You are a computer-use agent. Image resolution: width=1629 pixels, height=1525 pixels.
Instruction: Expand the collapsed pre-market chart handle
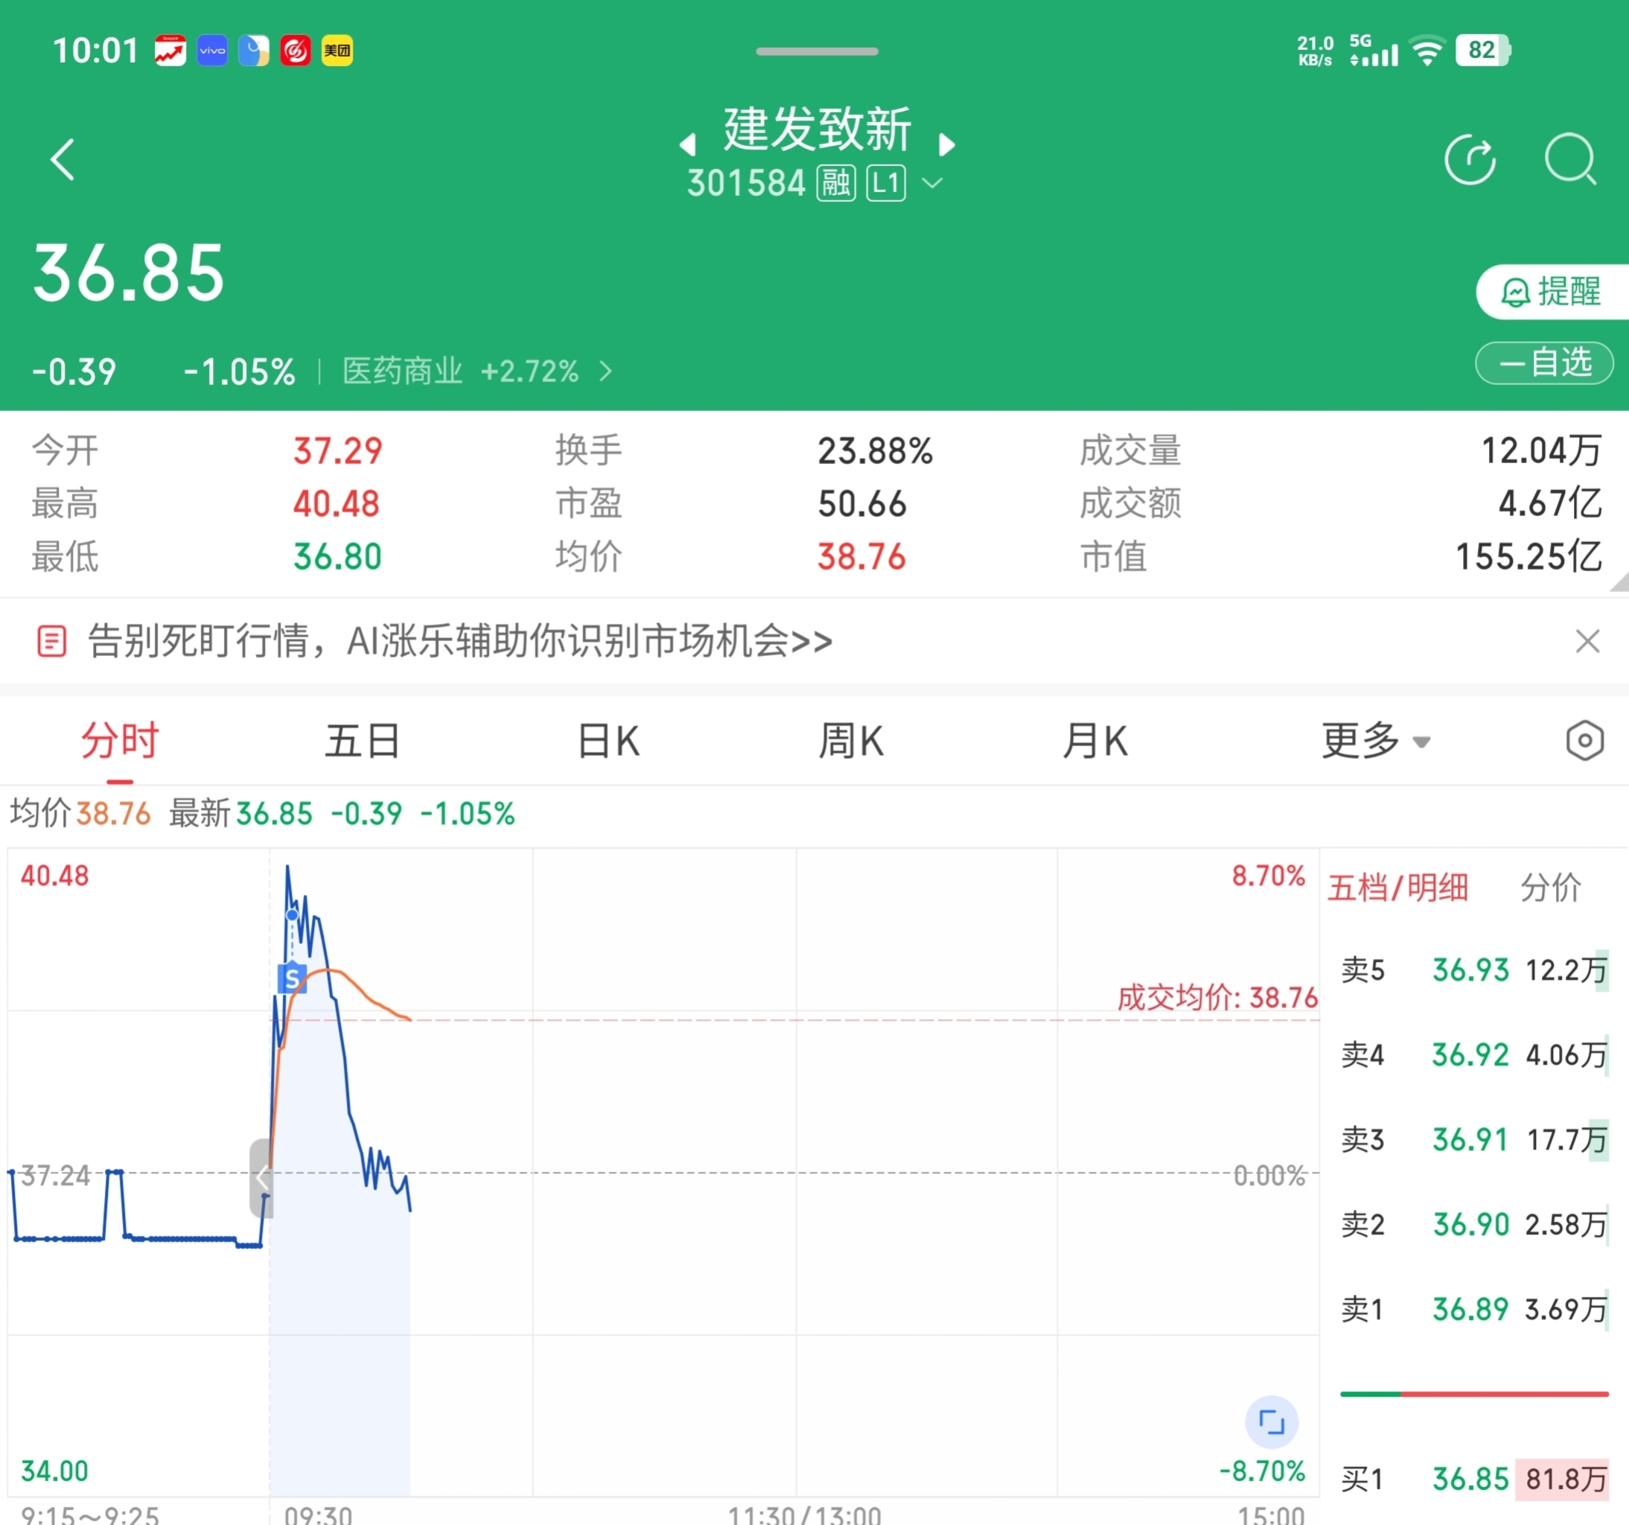click(x=260, y=1178)
